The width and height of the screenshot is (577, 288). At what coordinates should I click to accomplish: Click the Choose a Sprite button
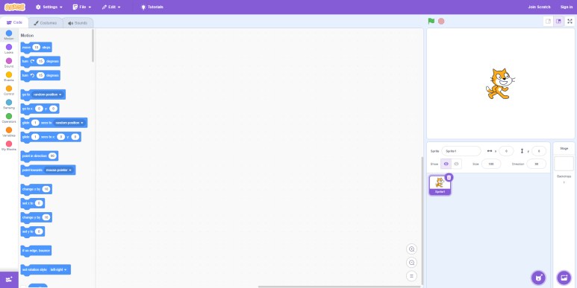[x=538, y=278]
